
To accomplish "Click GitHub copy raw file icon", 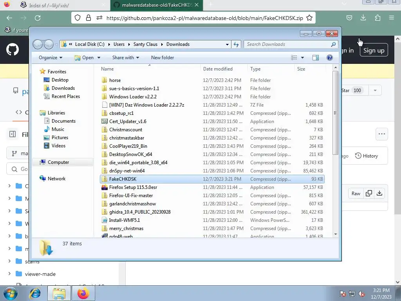I will [x=369, y=194].
